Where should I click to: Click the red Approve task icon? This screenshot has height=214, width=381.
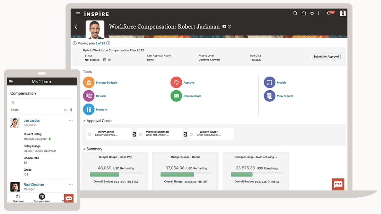(176, 83)
